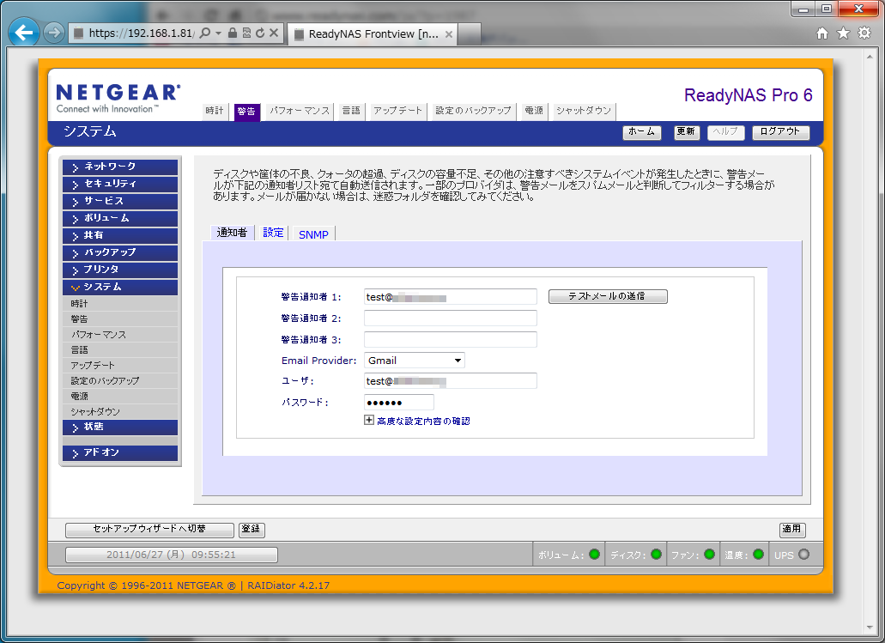Open browser settings gear icon
Viewport: 885px width, 643px height.
pyautogui.click(x=864, y=33)
